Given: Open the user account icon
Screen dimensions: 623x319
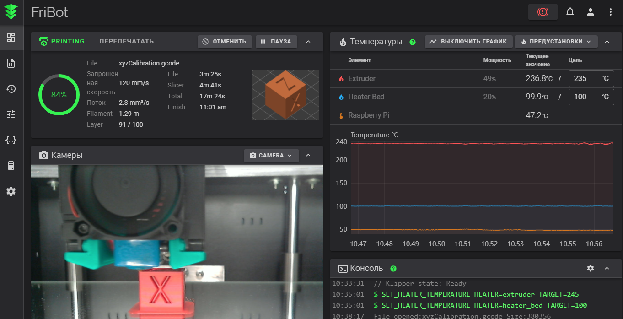Looking at the screenshot, I should pyautogui.click(x=591, y=12).
